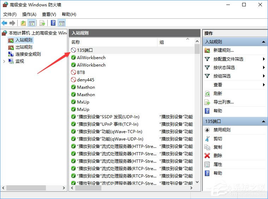Toggle the console tree pane toolbar icon
The image size is (268, 199).
[32, 23]
